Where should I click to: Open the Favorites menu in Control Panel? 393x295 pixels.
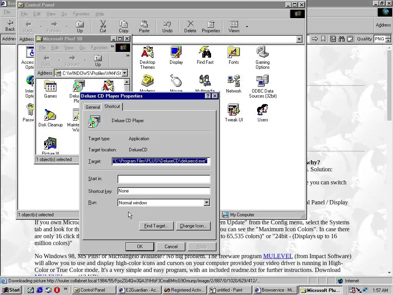81,14
